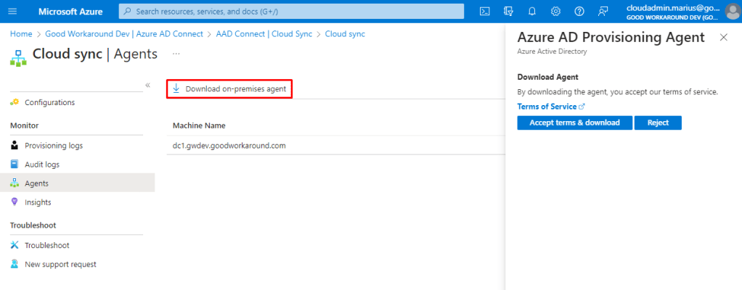This screenshot has width=742, height=290.
Task: Click the search resources input field
Action: point(290,12)
